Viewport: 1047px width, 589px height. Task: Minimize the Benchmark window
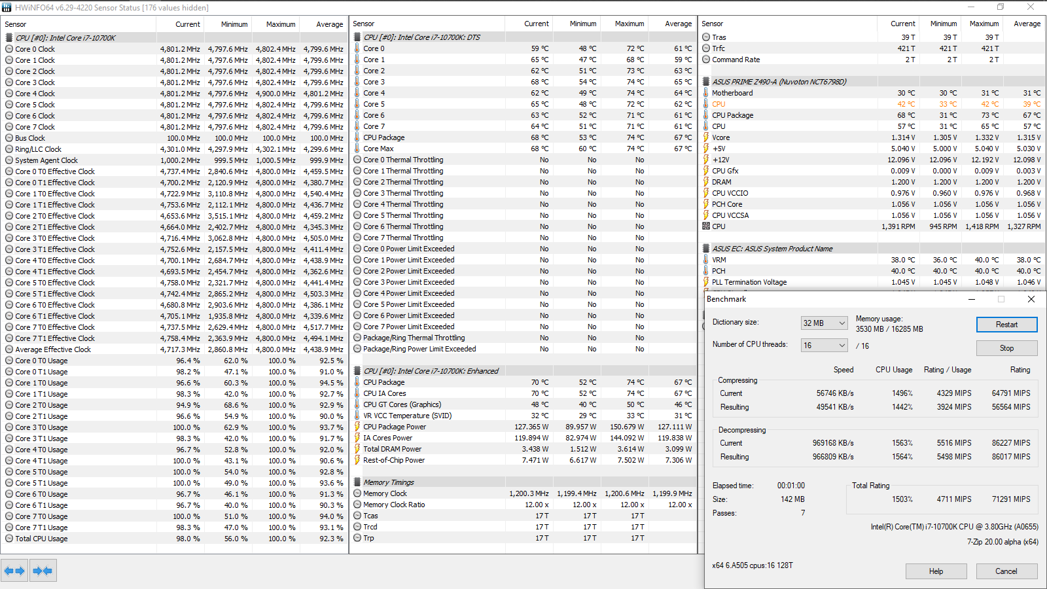[972, 299]
